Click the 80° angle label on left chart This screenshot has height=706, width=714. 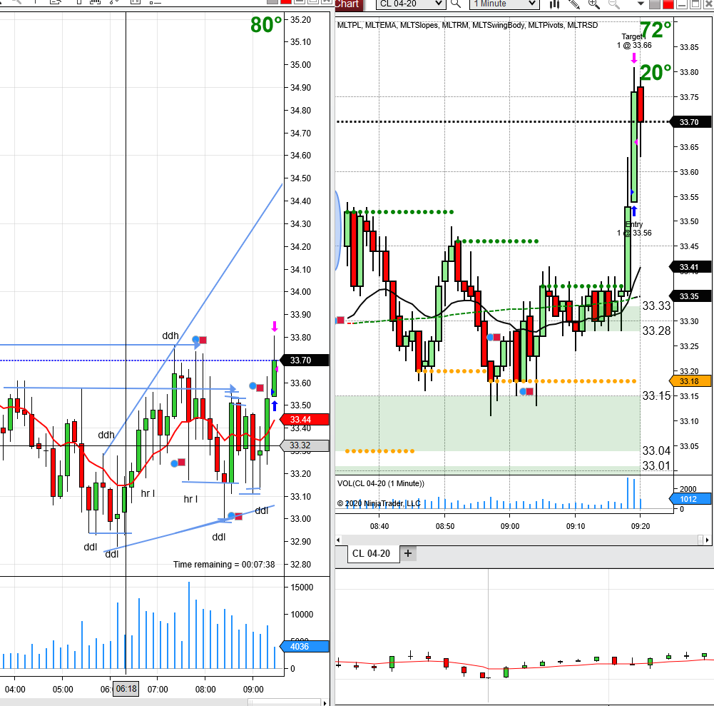pos(266,24)
